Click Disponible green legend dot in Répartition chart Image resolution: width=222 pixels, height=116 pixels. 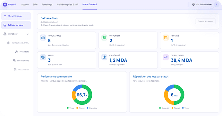(160, 108)
